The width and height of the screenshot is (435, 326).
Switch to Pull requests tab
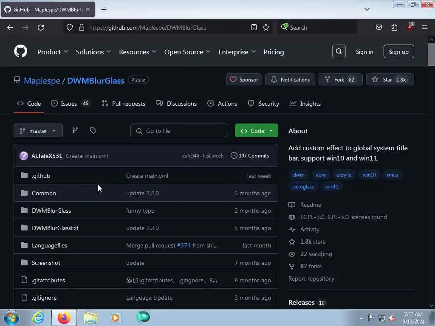pos(124,104)
